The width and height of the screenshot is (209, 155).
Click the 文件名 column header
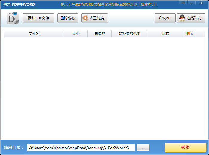(34, 34)
